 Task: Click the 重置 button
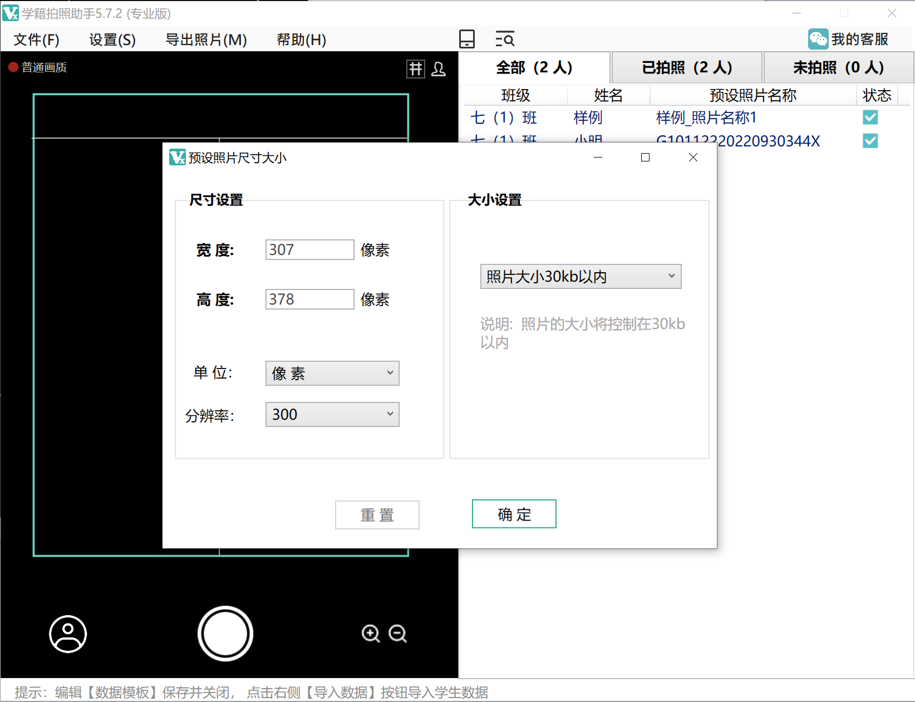pyautogui.click(x=377, y=515)
